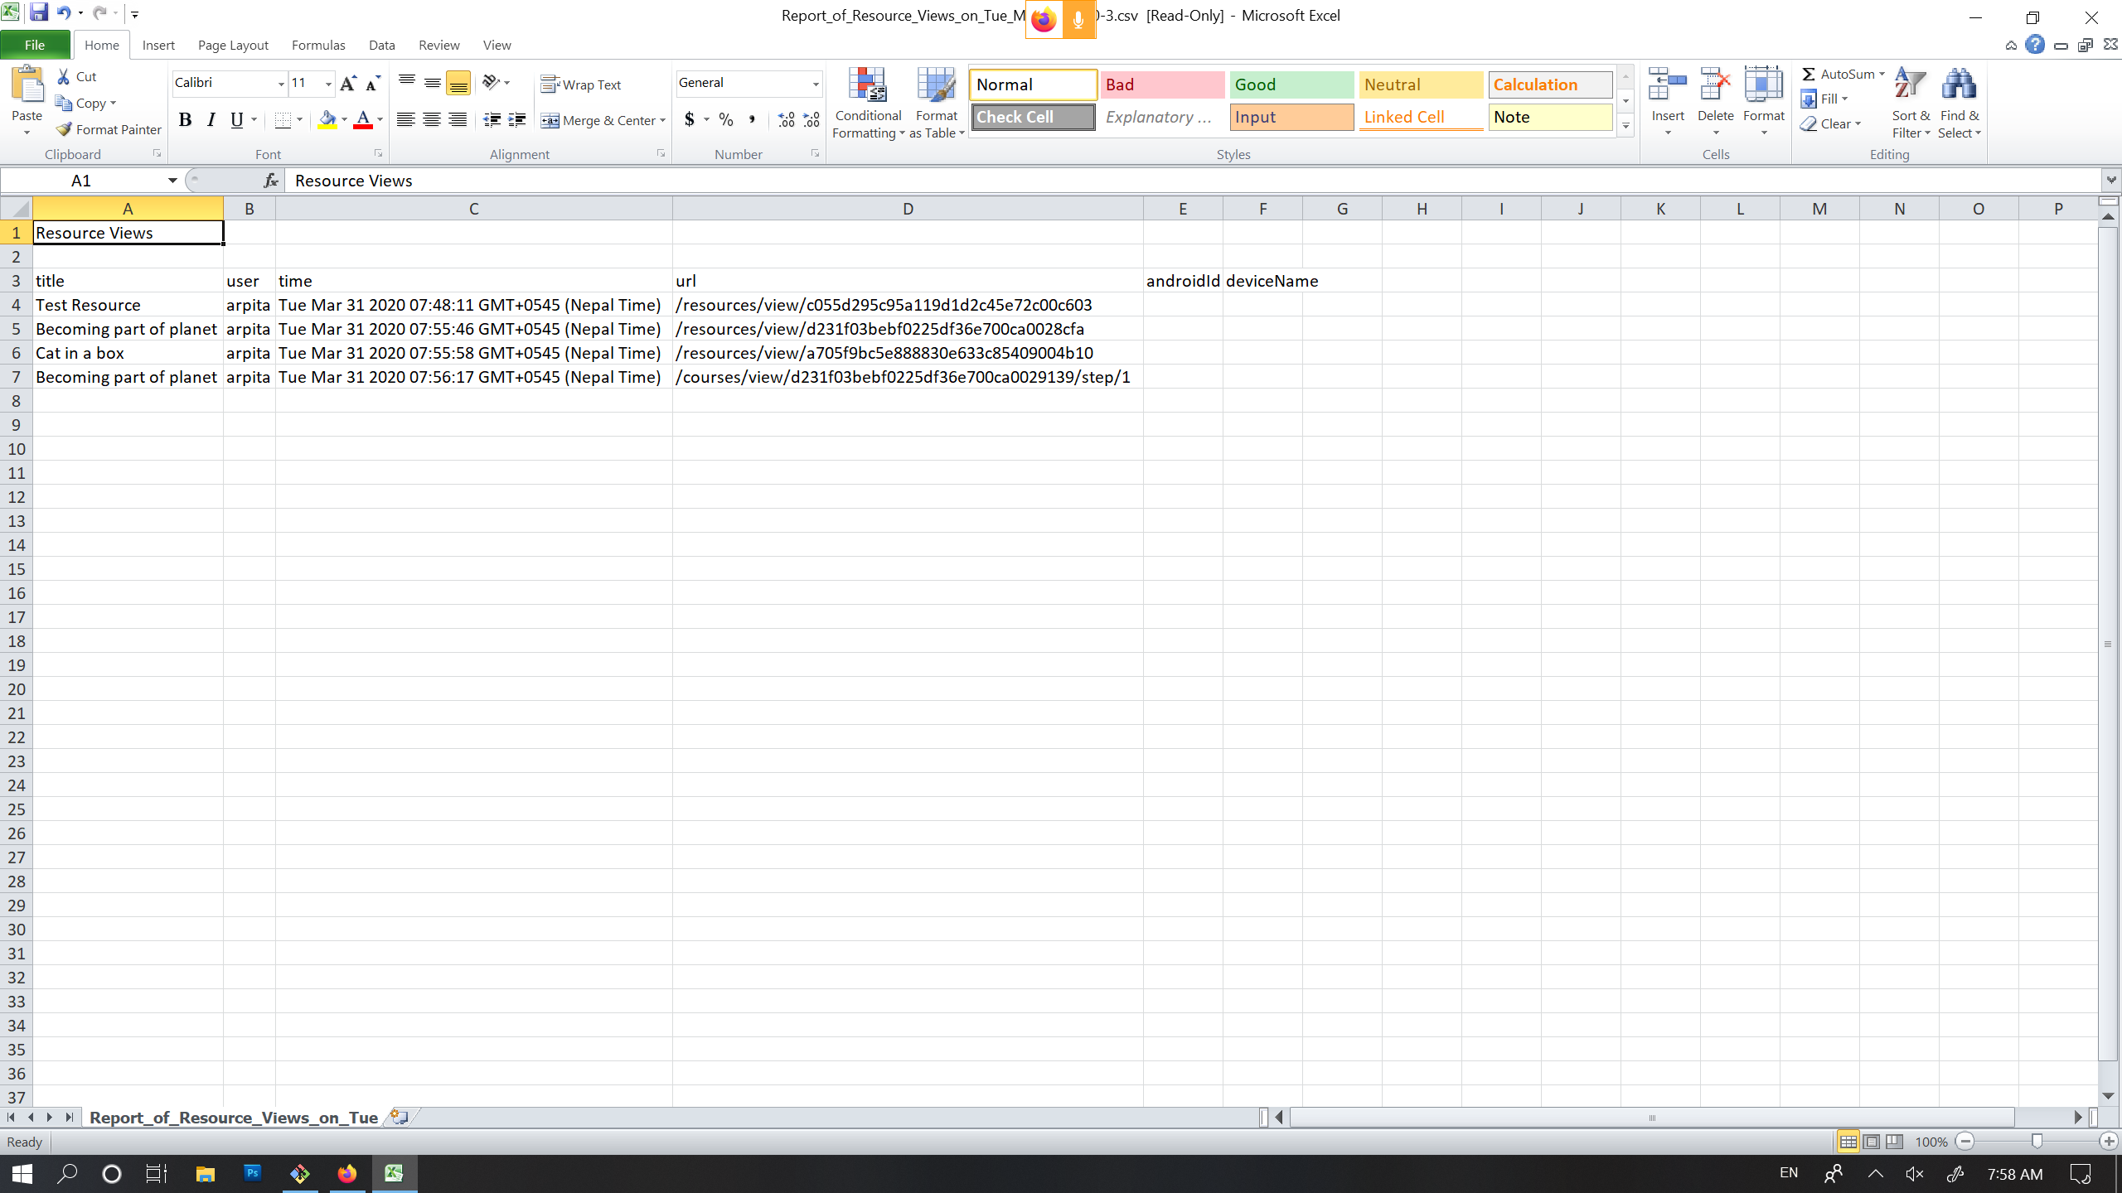This screenshot has width=2122, height=1193.
Task: Toggle Wrap Text on the selected cell
Action: tap(581, 85)
